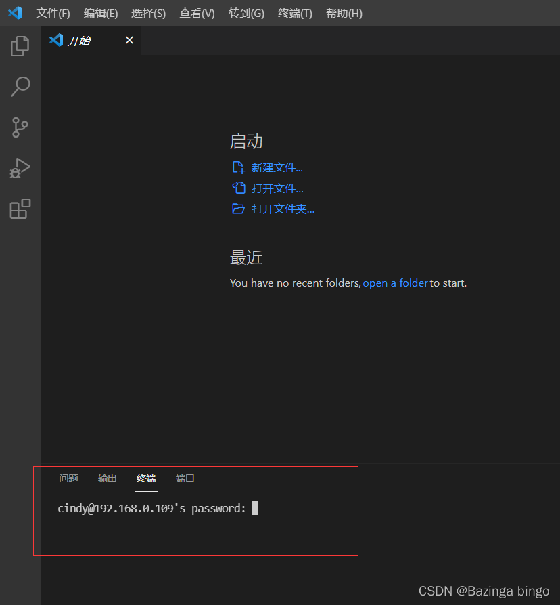
Task: Switch to the 端口 panel tab
Action: (185, 478)
